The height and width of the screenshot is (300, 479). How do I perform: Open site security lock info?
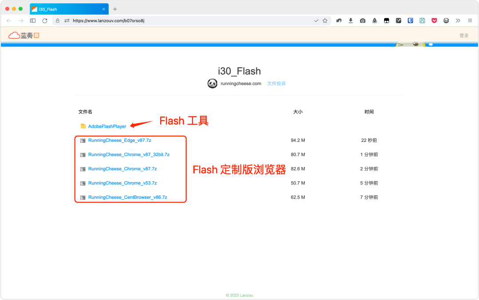click(x=57, y=21)
